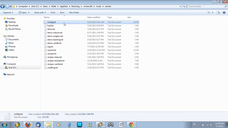Select the smelting.txt file

click(91, 68)
